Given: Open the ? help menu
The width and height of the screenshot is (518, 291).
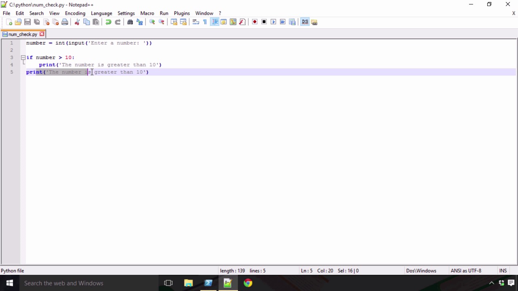Looking at the screenshot, I should click(220, 13).
